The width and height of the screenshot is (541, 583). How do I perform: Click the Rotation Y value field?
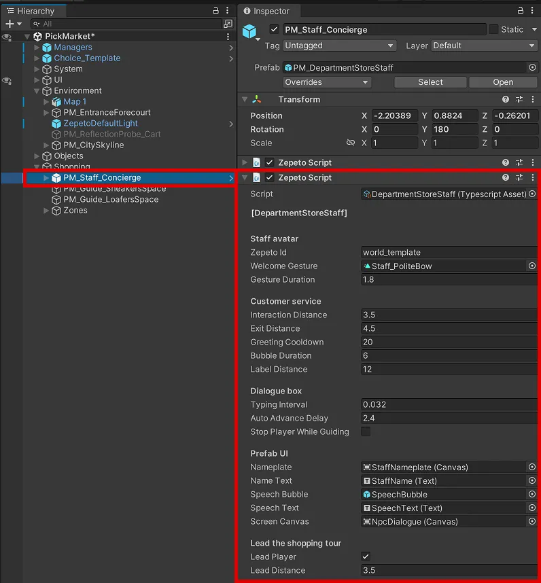455,129
